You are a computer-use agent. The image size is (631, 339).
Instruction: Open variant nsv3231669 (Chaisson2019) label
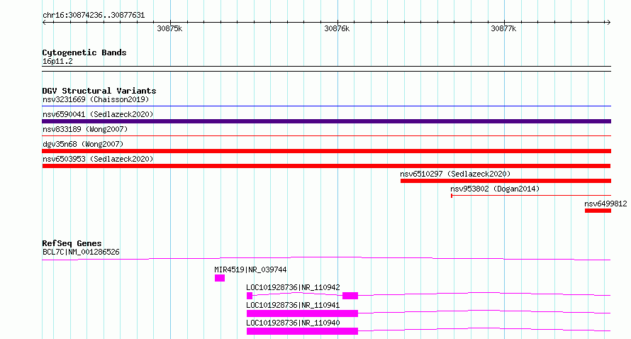coord(96,99)
